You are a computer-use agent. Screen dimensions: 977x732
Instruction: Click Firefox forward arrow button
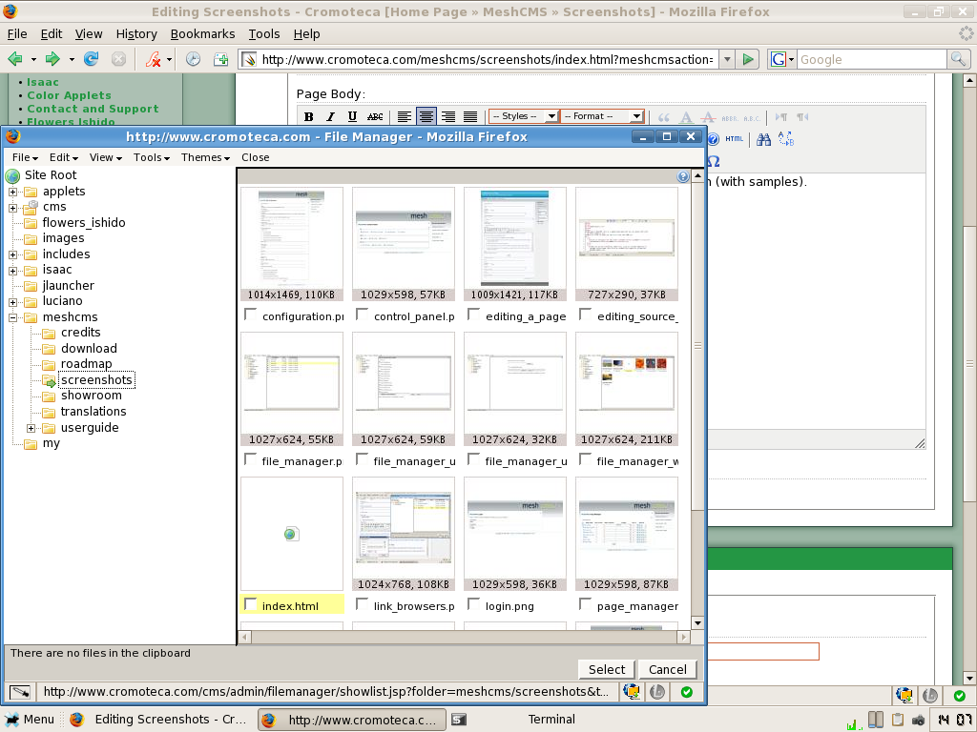coord(53,59)
